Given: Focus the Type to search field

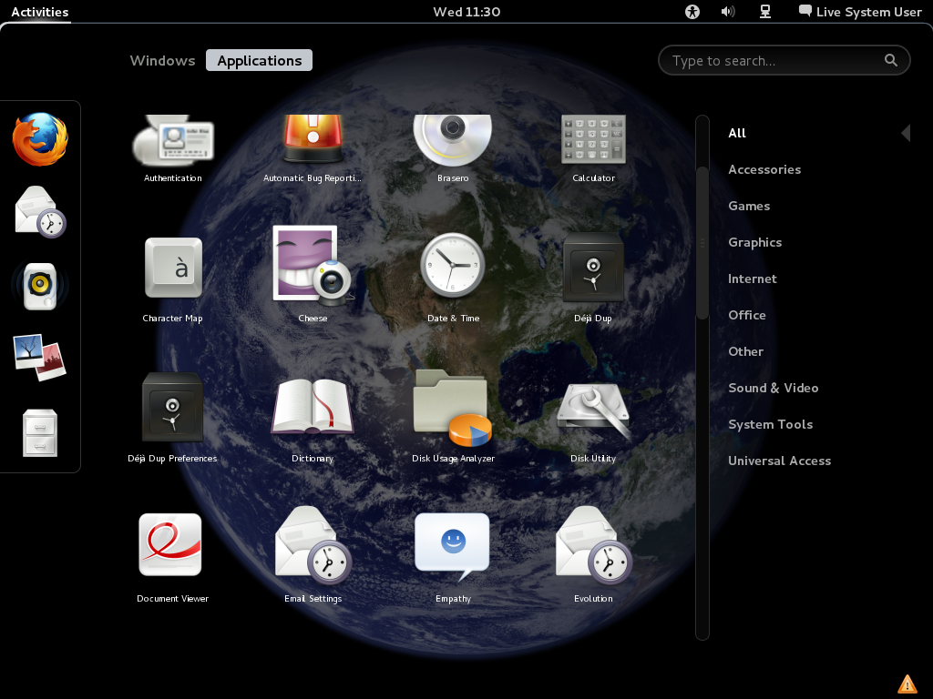Looking at the screenshot, I should tap(784, 60).
